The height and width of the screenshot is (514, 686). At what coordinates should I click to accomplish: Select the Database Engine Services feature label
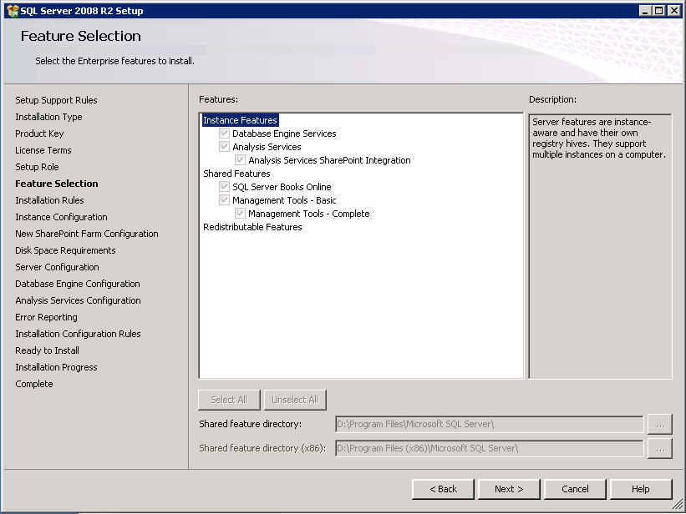pyautogui.click(x=284, y=134)
